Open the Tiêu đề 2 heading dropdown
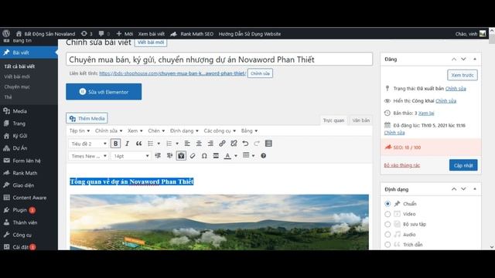The image size is (495, 278). pos(88,144)
